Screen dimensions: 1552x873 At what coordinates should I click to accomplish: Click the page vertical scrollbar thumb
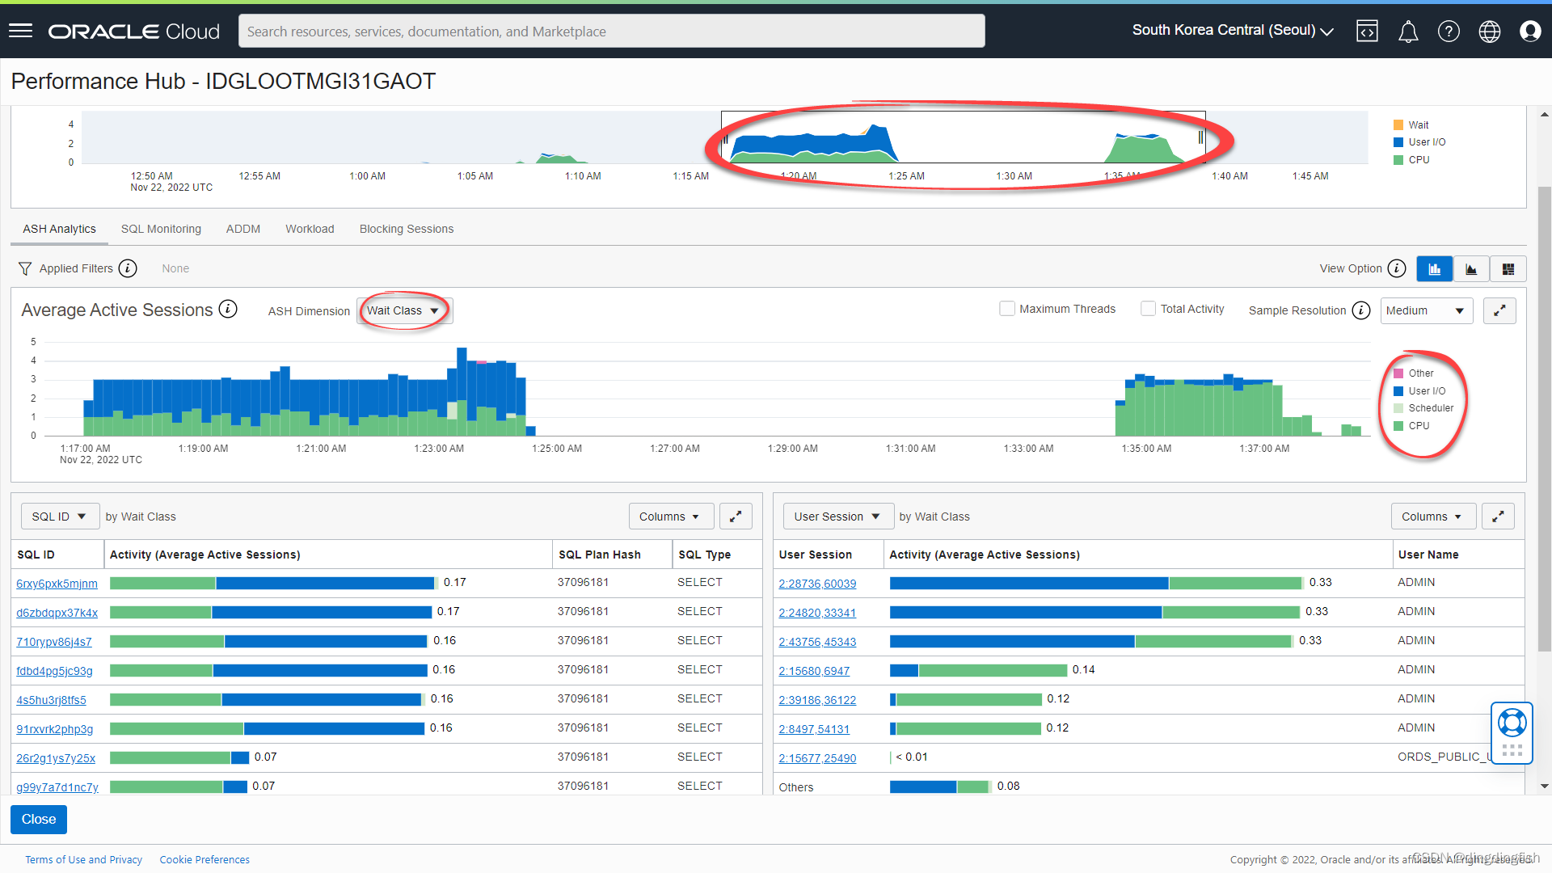1545,418
